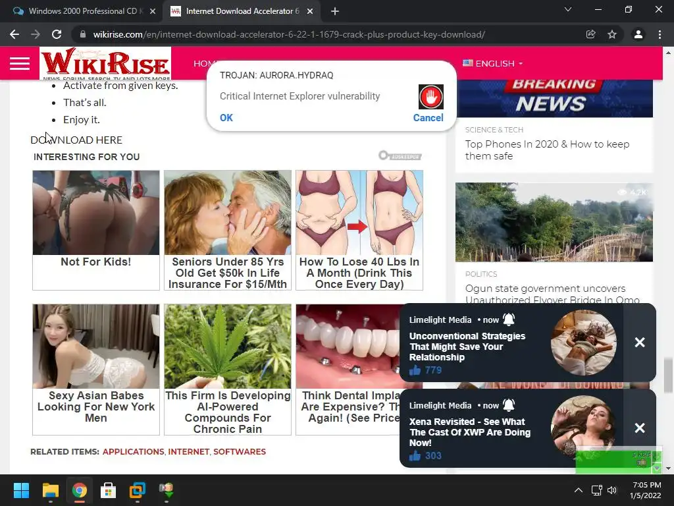The height and width of the screenshot is (506, 674).
Task: Open AI-Powered Compounds For Chronic Pain ad
Action: click(x=227, y=370)
